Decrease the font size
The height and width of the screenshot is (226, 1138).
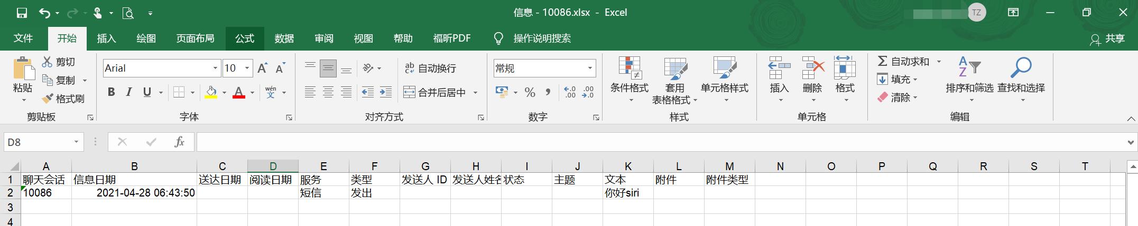click(280, 68)
